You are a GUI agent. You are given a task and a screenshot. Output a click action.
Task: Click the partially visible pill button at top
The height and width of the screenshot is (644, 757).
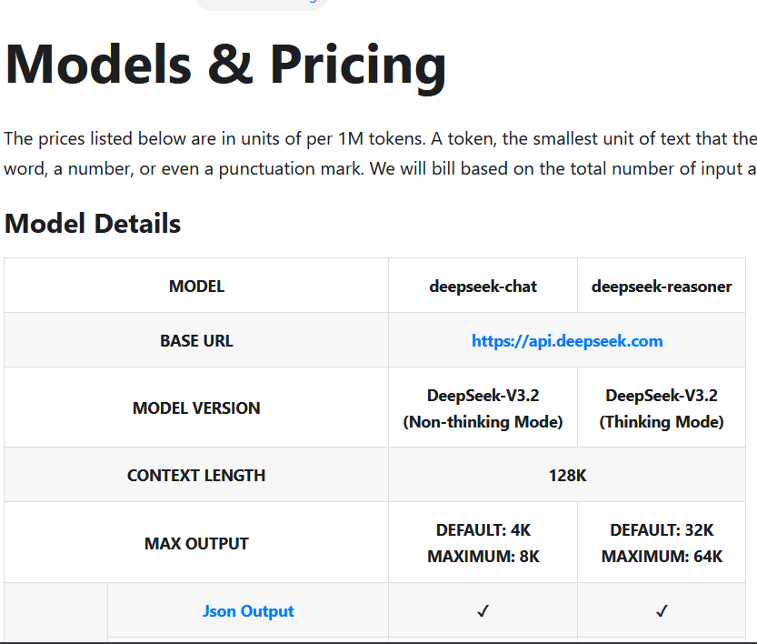[x=261, y=3]
